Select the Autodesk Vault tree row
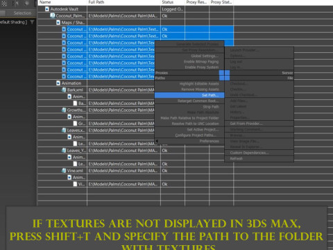The width and height of the screenshot is (333, 250). click(x=65, y=9)
